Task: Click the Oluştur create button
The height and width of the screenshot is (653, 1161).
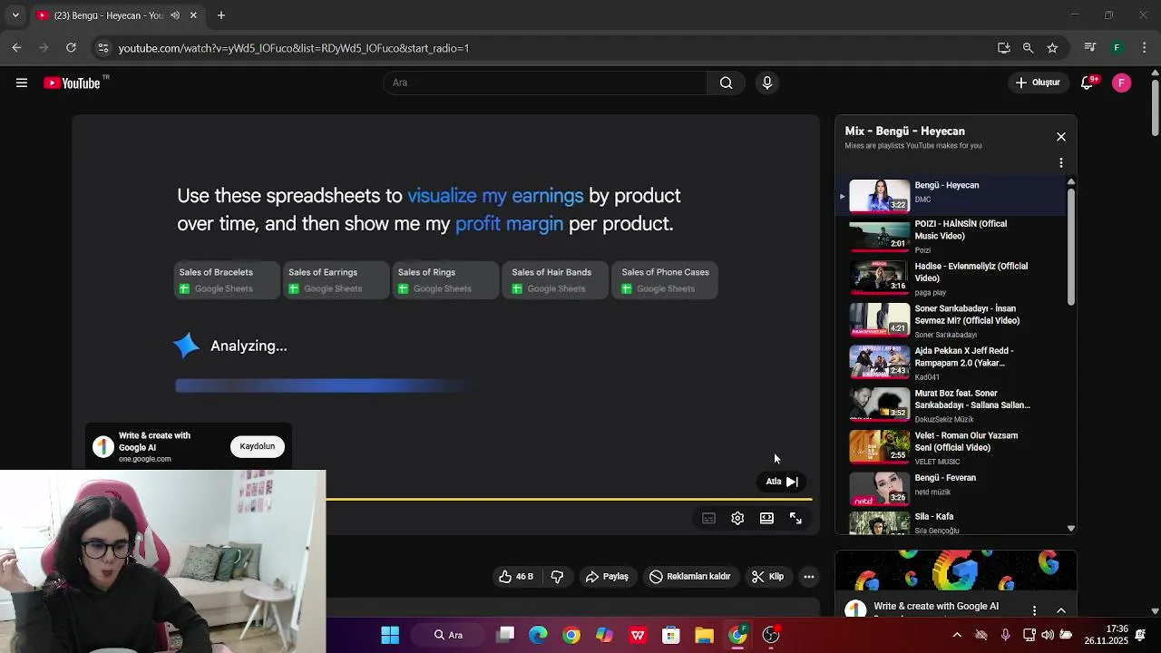Action: click(x=1037, y=83)
